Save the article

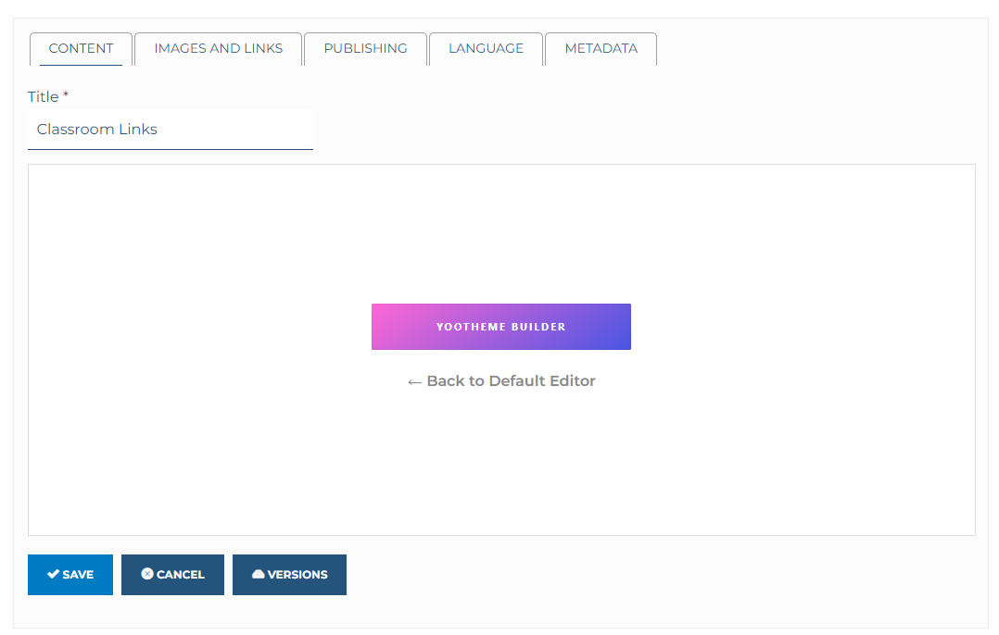tap(70, 575)
